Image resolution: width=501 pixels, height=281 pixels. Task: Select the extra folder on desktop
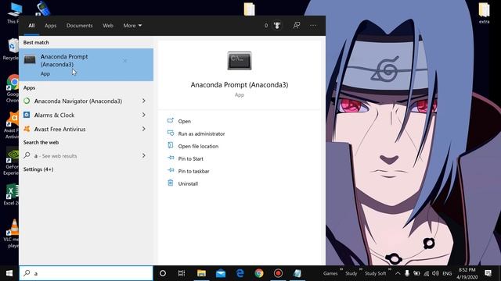coord(484,13)
